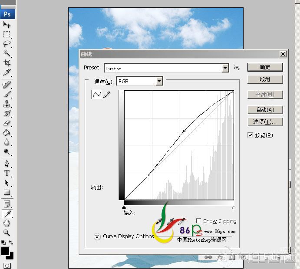Select the Zoom tool
This screenshot has height=269, width=300.
click(x=7, y=233)
